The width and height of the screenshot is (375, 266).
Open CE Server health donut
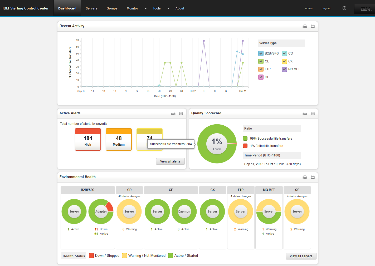pos(158,211)
